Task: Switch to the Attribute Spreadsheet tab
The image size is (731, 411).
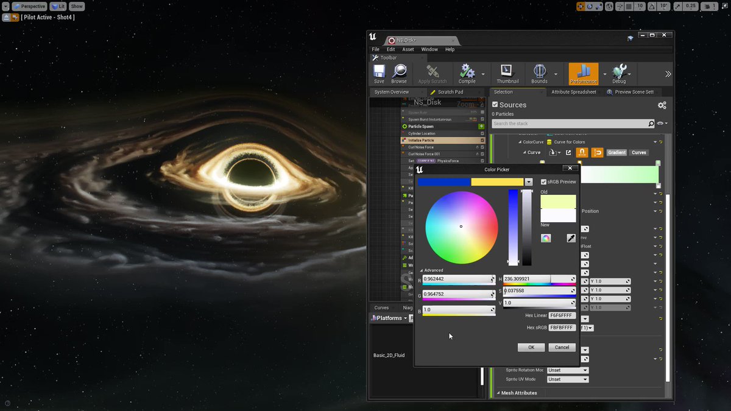Action: (573, 92)
